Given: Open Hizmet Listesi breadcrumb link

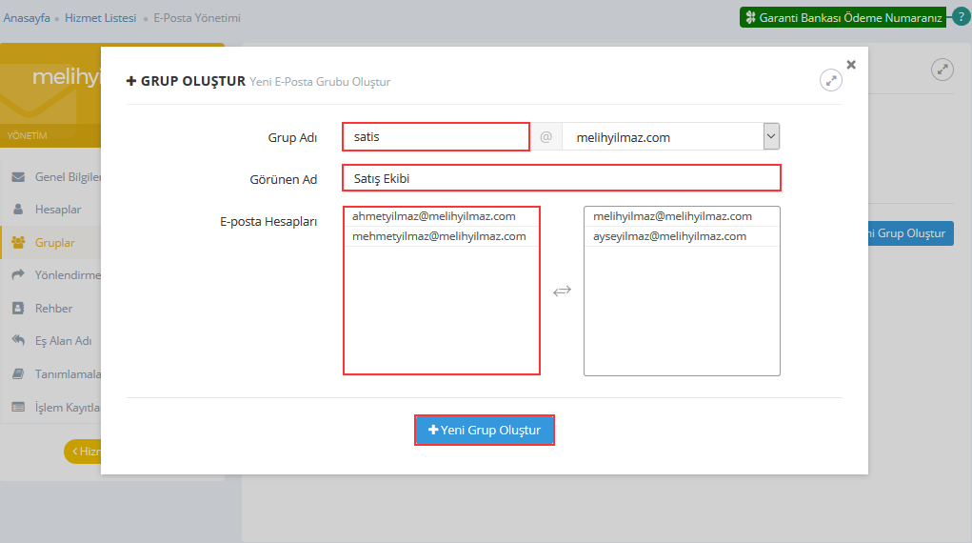Looking at the screenshot, I should [x=100, y=18].
